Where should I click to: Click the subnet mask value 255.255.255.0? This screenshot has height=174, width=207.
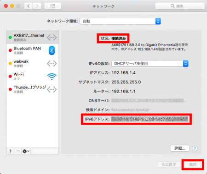coord(126,82)
